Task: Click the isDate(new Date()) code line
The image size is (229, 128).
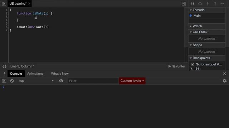Action: point(33,27)
